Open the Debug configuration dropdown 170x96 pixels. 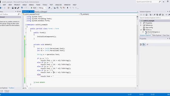point(42,8)
